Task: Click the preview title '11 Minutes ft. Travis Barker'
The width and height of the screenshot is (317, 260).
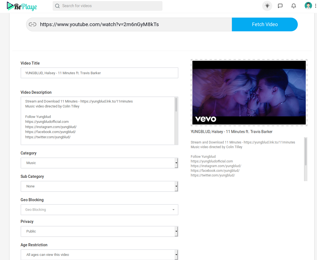Action: (x=249, y=132)
